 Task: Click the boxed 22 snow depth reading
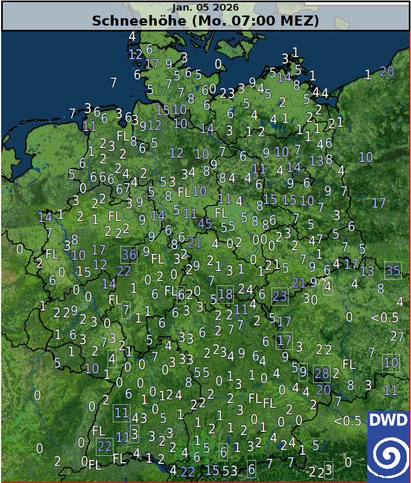[104, 446]
